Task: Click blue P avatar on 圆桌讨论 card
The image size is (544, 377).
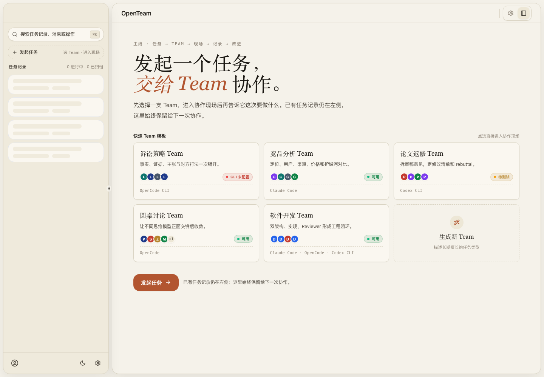Action: click(x=144, y=239)
